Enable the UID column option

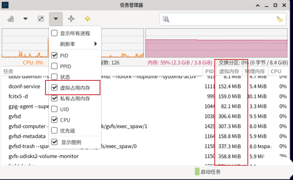[x=54, y=109]
